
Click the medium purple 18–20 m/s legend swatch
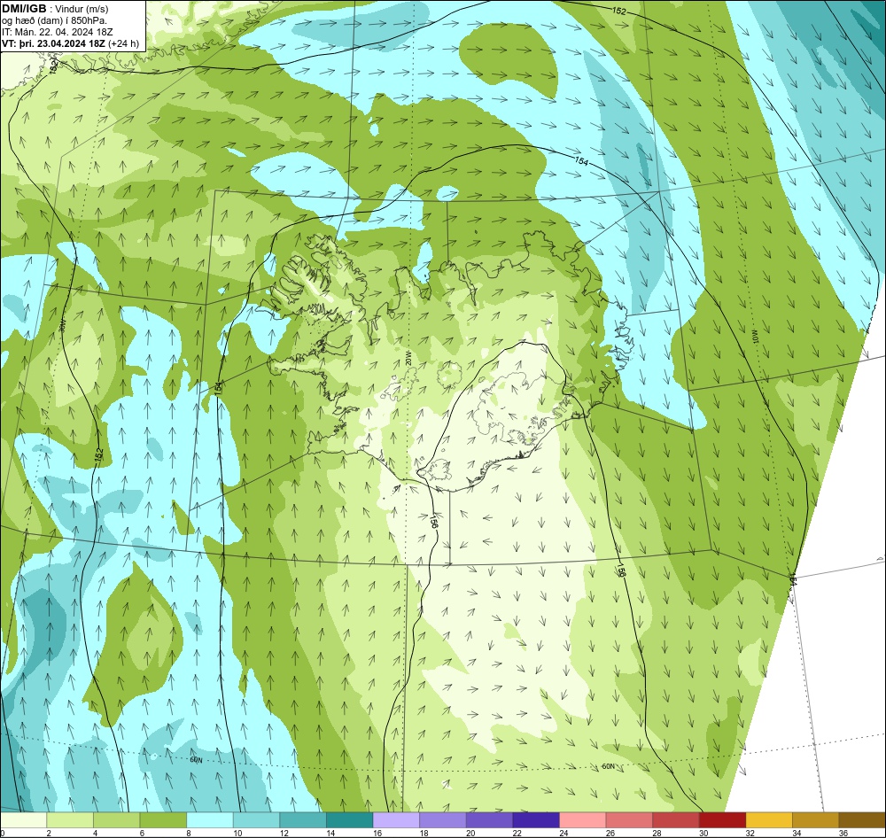click(443, 820)
